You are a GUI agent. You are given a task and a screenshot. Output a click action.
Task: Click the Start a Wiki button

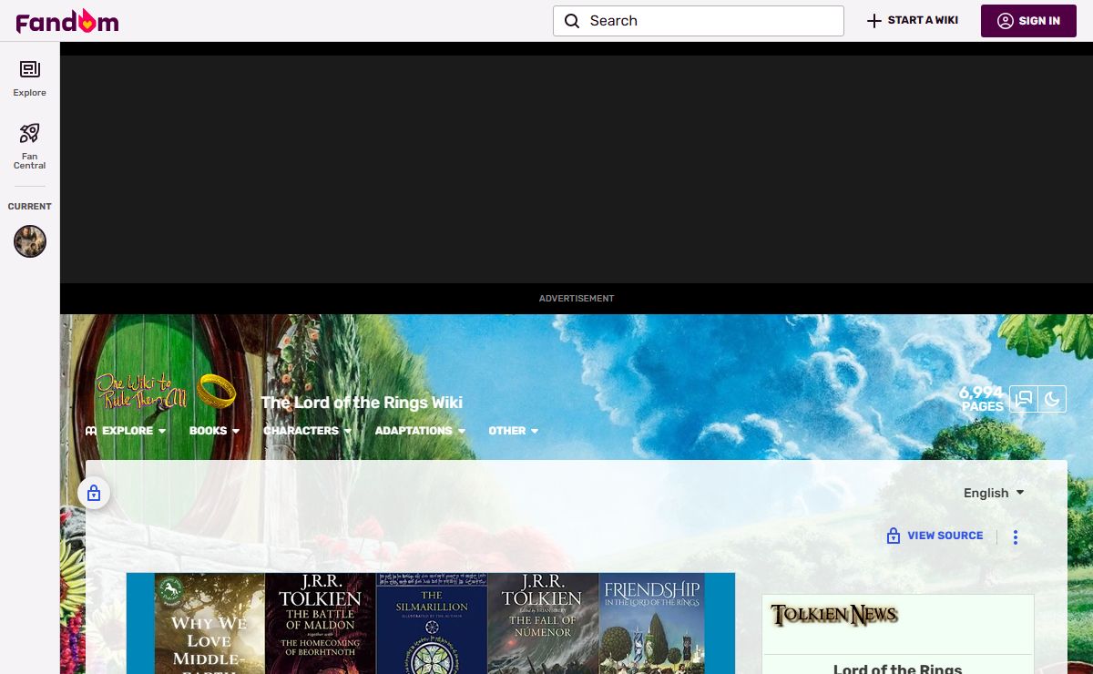pos(913,20)
